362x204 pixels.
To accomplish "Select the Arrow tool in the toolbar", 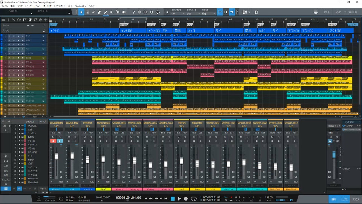I will pyautogui.click(x=81, y=12).
